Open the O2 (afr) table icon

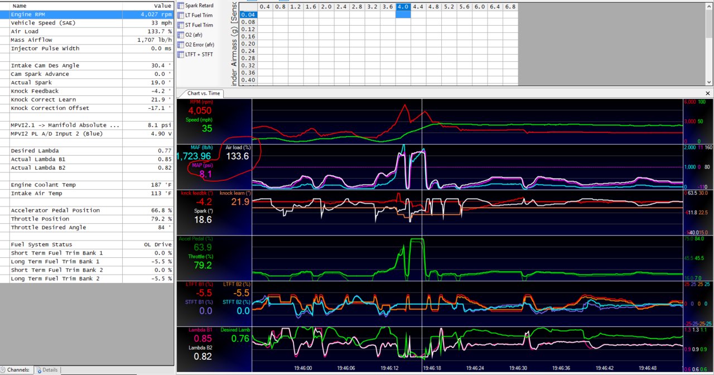pyautogui.click(x=181, y=35)
